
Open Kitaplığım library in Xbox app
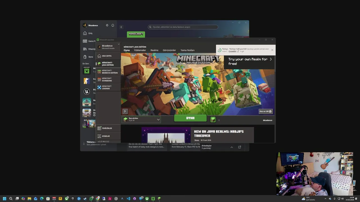coord(89,49)
